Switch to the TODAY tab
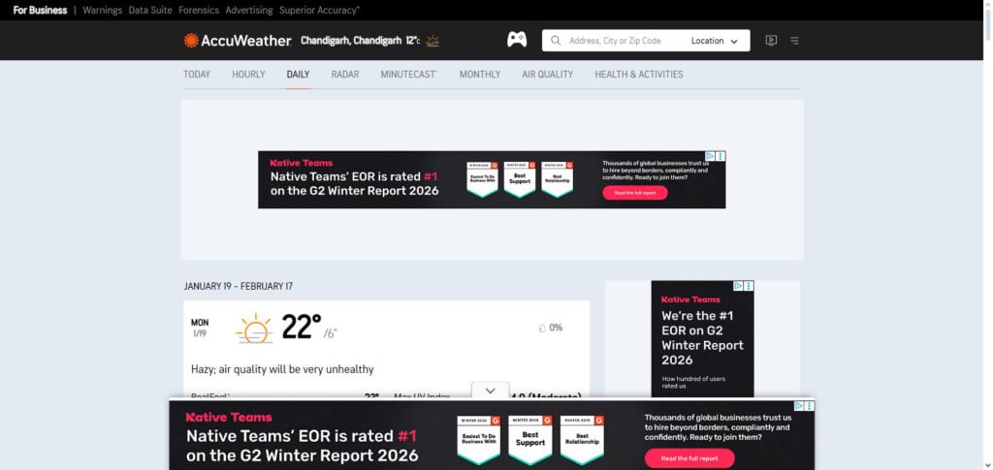Viewport: 993px width, 470px height. 197,75
